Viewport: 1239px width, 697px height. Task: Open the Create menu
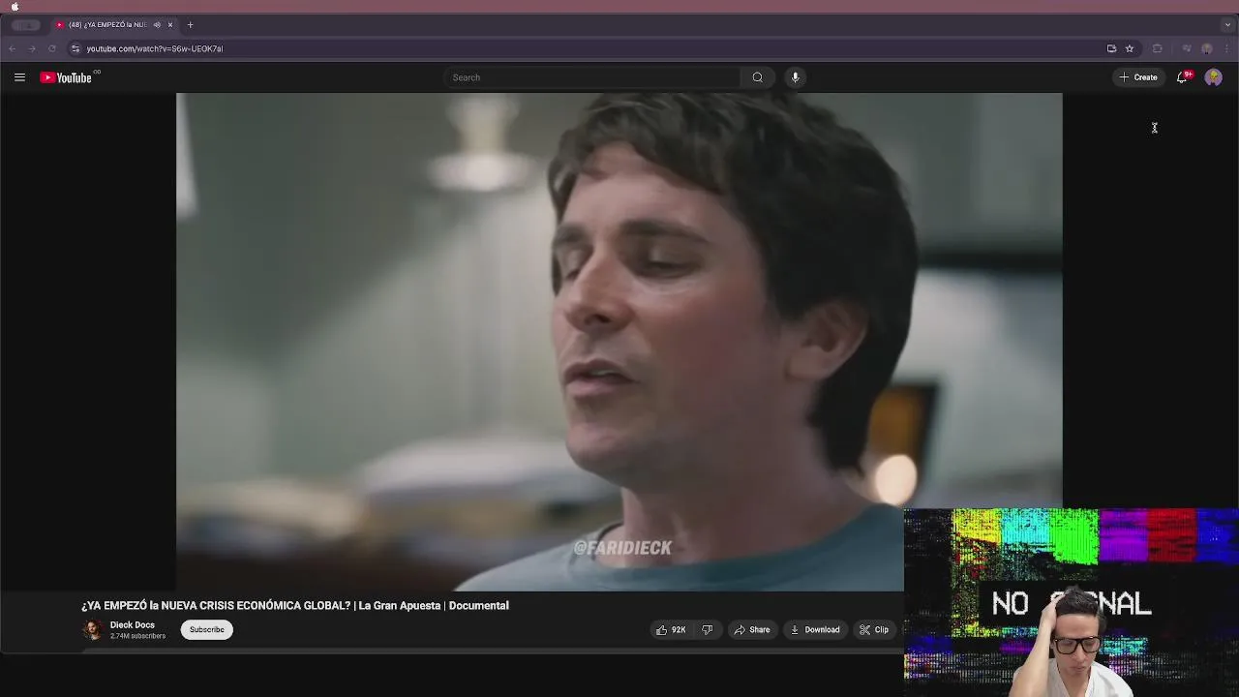(1138, 77)
